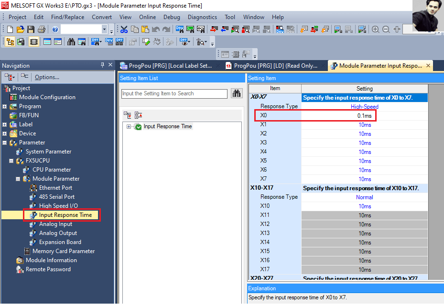Image resolution: width=444 pixels, height=306 pixels.
Task: Expand Input Response Time in setting list
Action: tap(129, 126)
